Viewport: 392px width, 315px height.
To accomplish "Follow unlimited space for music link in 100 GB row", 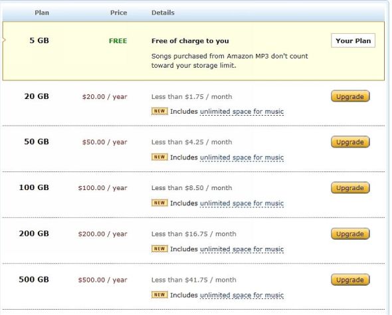I will pyautogui.click(x=242, y=203).
